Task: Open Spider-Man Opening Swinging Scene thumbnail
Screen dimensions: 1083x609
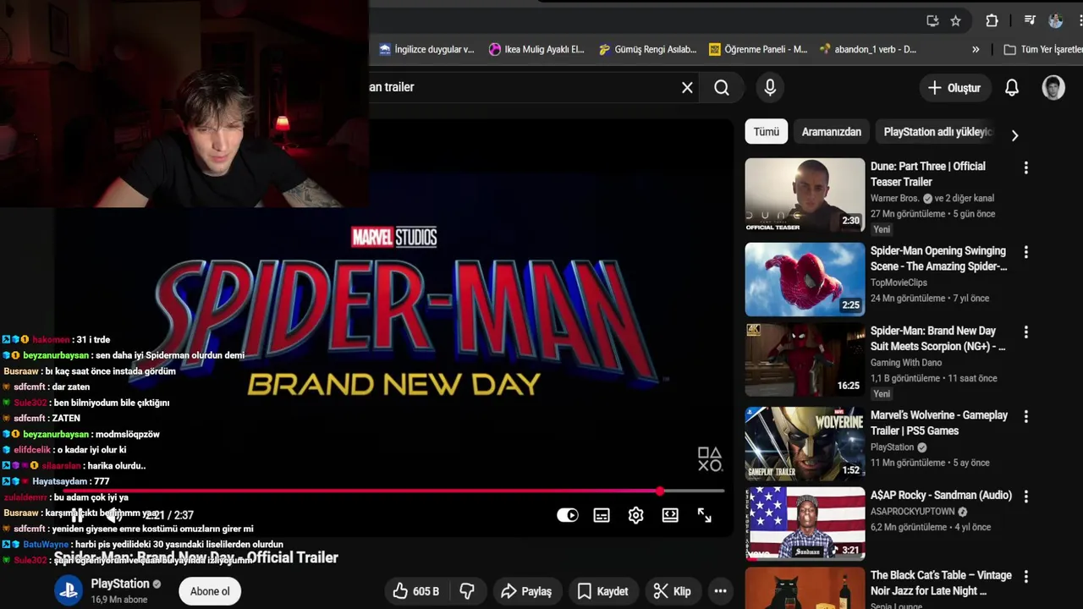Action: point(805,279)
